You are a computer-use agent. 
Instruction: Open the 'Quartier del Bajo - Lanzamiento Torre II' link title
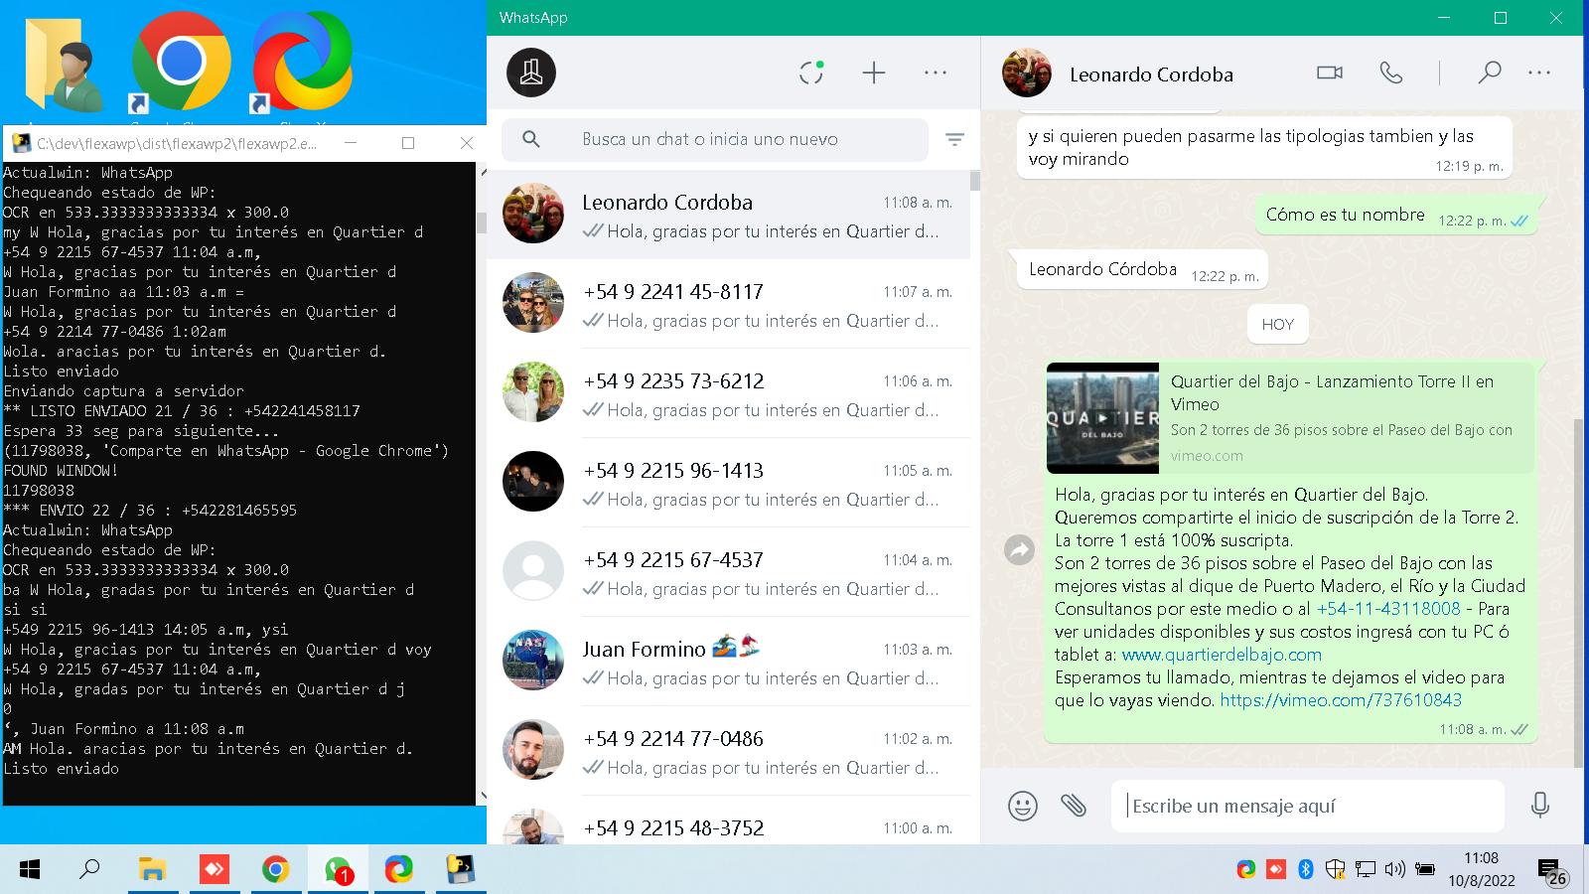click(x=1332, y=392)
